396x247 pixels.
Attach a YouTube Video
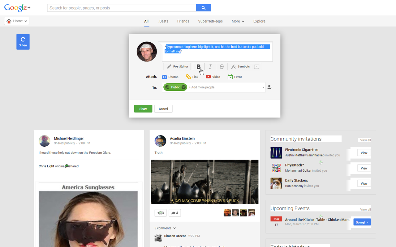pos(213,77)
